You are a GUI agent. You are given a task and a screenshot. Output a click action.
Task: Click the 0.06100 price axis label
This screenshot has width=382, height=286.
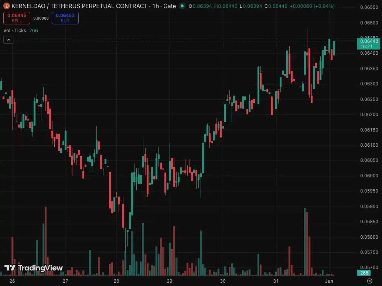tap(369, 145)
